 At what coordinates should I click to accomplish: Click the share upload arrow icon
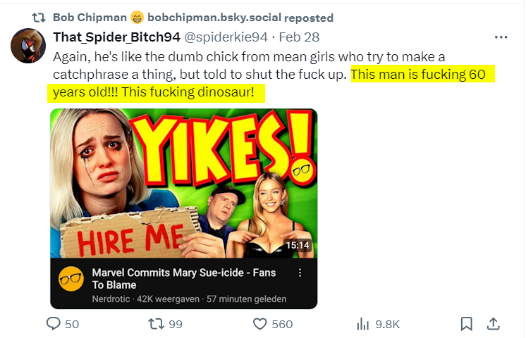(x=493, y=324)
